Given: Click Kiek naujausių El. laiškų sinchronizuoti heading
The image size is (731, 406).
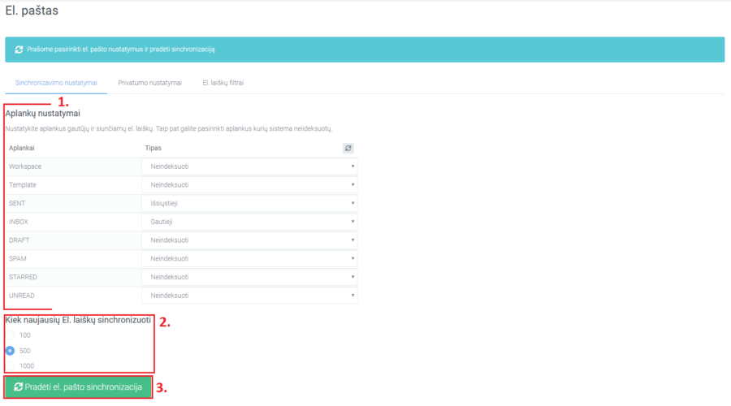Looking at the screenshot, I should coord(78,320).
